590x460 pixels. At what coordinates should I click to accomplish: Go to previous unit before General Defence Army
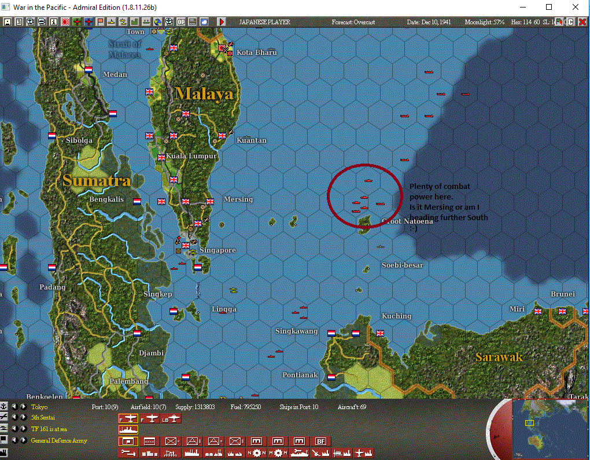point(14,440)
